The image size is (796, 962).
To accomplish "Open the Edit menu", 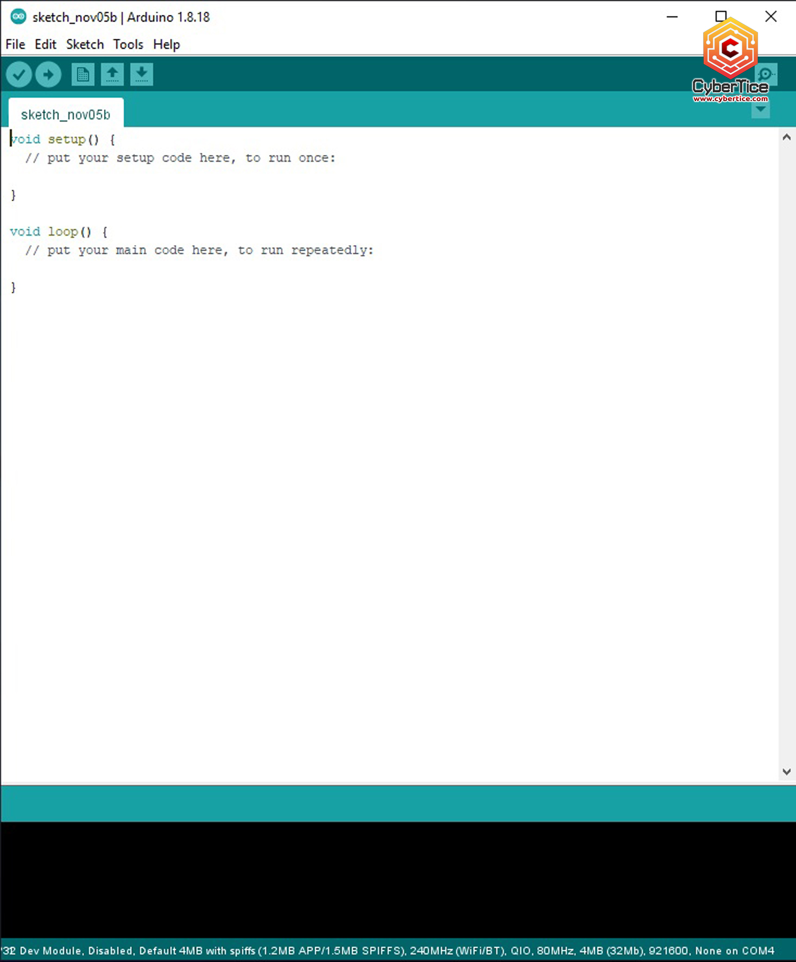I will (45, 45).
